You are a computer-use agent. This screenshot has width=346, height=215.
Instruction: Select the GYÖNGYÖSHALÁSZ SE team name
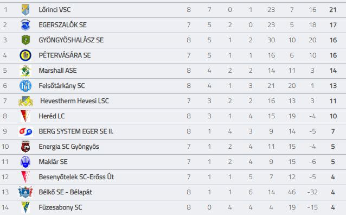[x=71, y=40]
